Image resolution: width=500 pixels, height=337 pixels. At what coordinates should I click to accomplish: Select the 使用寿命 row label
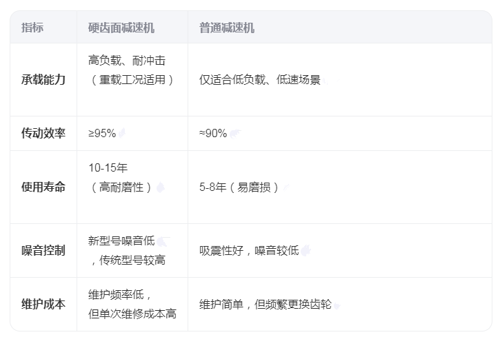tap(43, 187)
